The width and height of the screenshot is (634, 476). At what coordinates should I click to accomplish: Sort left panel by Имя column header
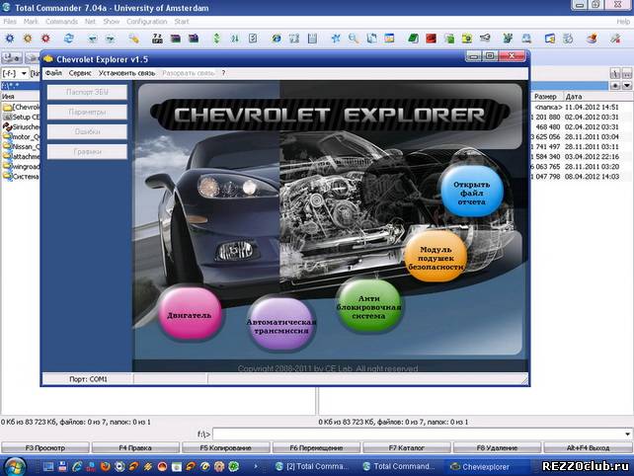pyautogui.click(x=20, y=96)
